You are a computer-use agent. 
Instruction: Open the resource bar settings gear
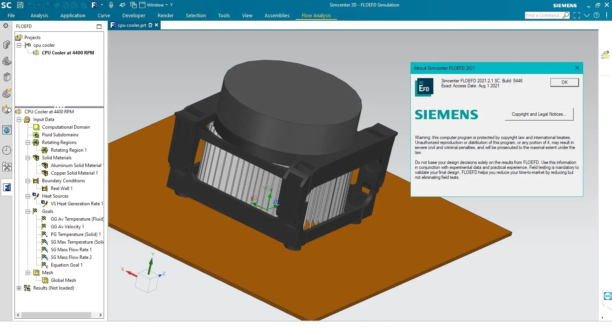point(6,26)
